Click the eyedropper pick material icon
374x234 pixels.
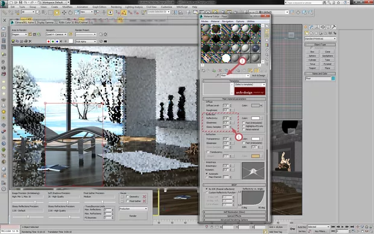point(217,75)
